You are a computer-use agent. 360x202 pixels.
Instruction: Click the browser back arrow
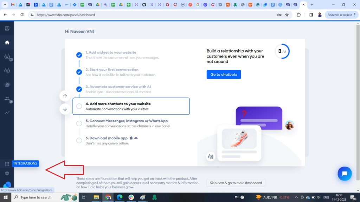(5, 15)
